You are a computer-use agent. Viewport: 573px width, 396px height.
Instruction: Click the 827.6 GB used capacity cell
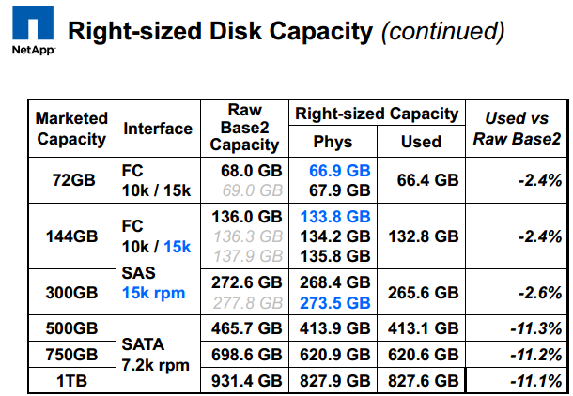click(421, 382)
